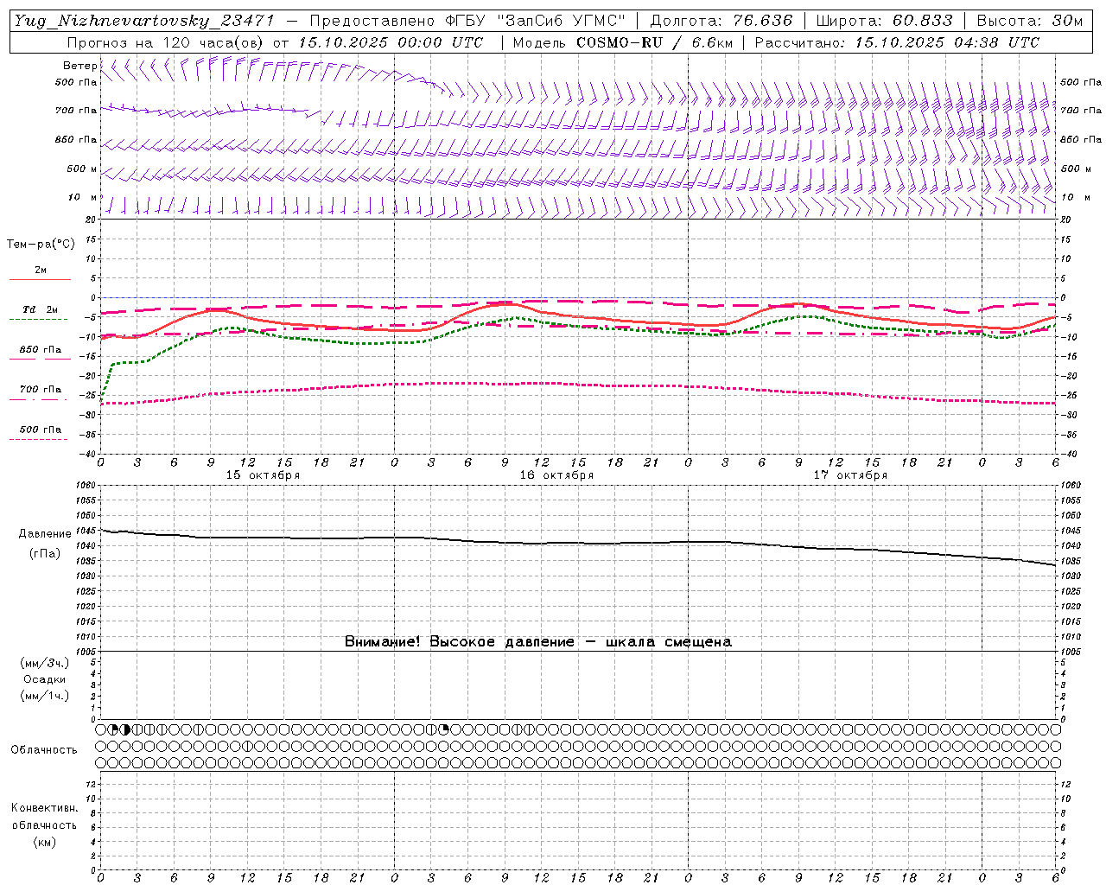Click the 500 м wind level label on left
The width and height of the screenshot is (1106, 885).
click(82, 169)
